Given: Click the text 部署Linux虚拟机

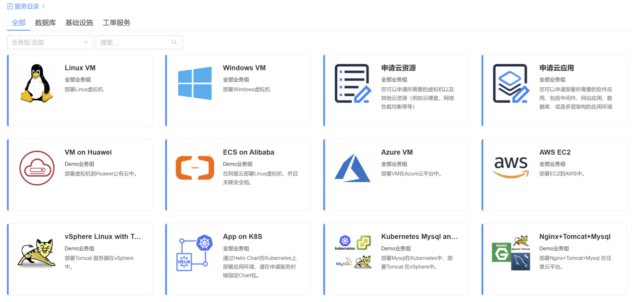Looking at the screenshot, I should pyautogui.click(x=84, y=89).
